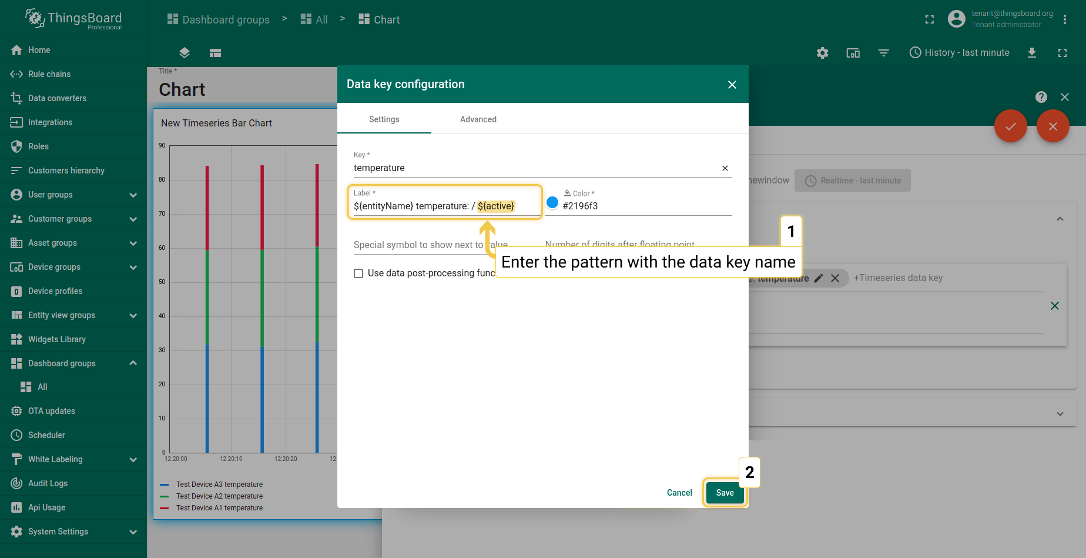The image size is (1086, 558).
Task: Open Chart breadcrumb
Action: [380, 19]
